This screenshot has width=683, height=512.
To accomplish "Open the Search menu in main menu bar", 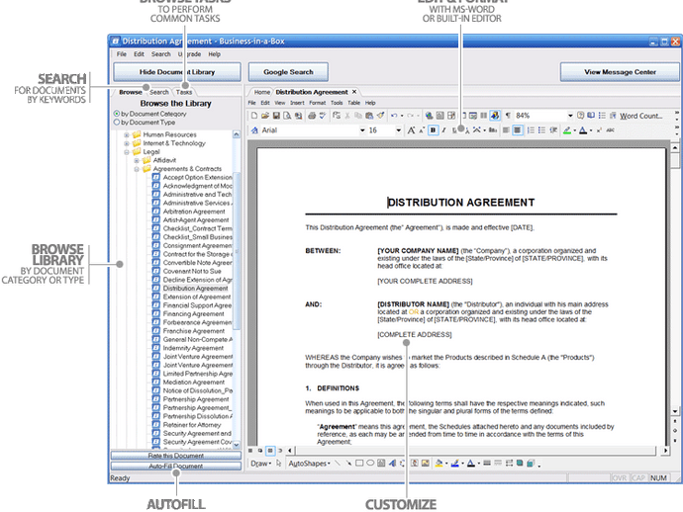I will pyautogui.click(x=160, y=54).
